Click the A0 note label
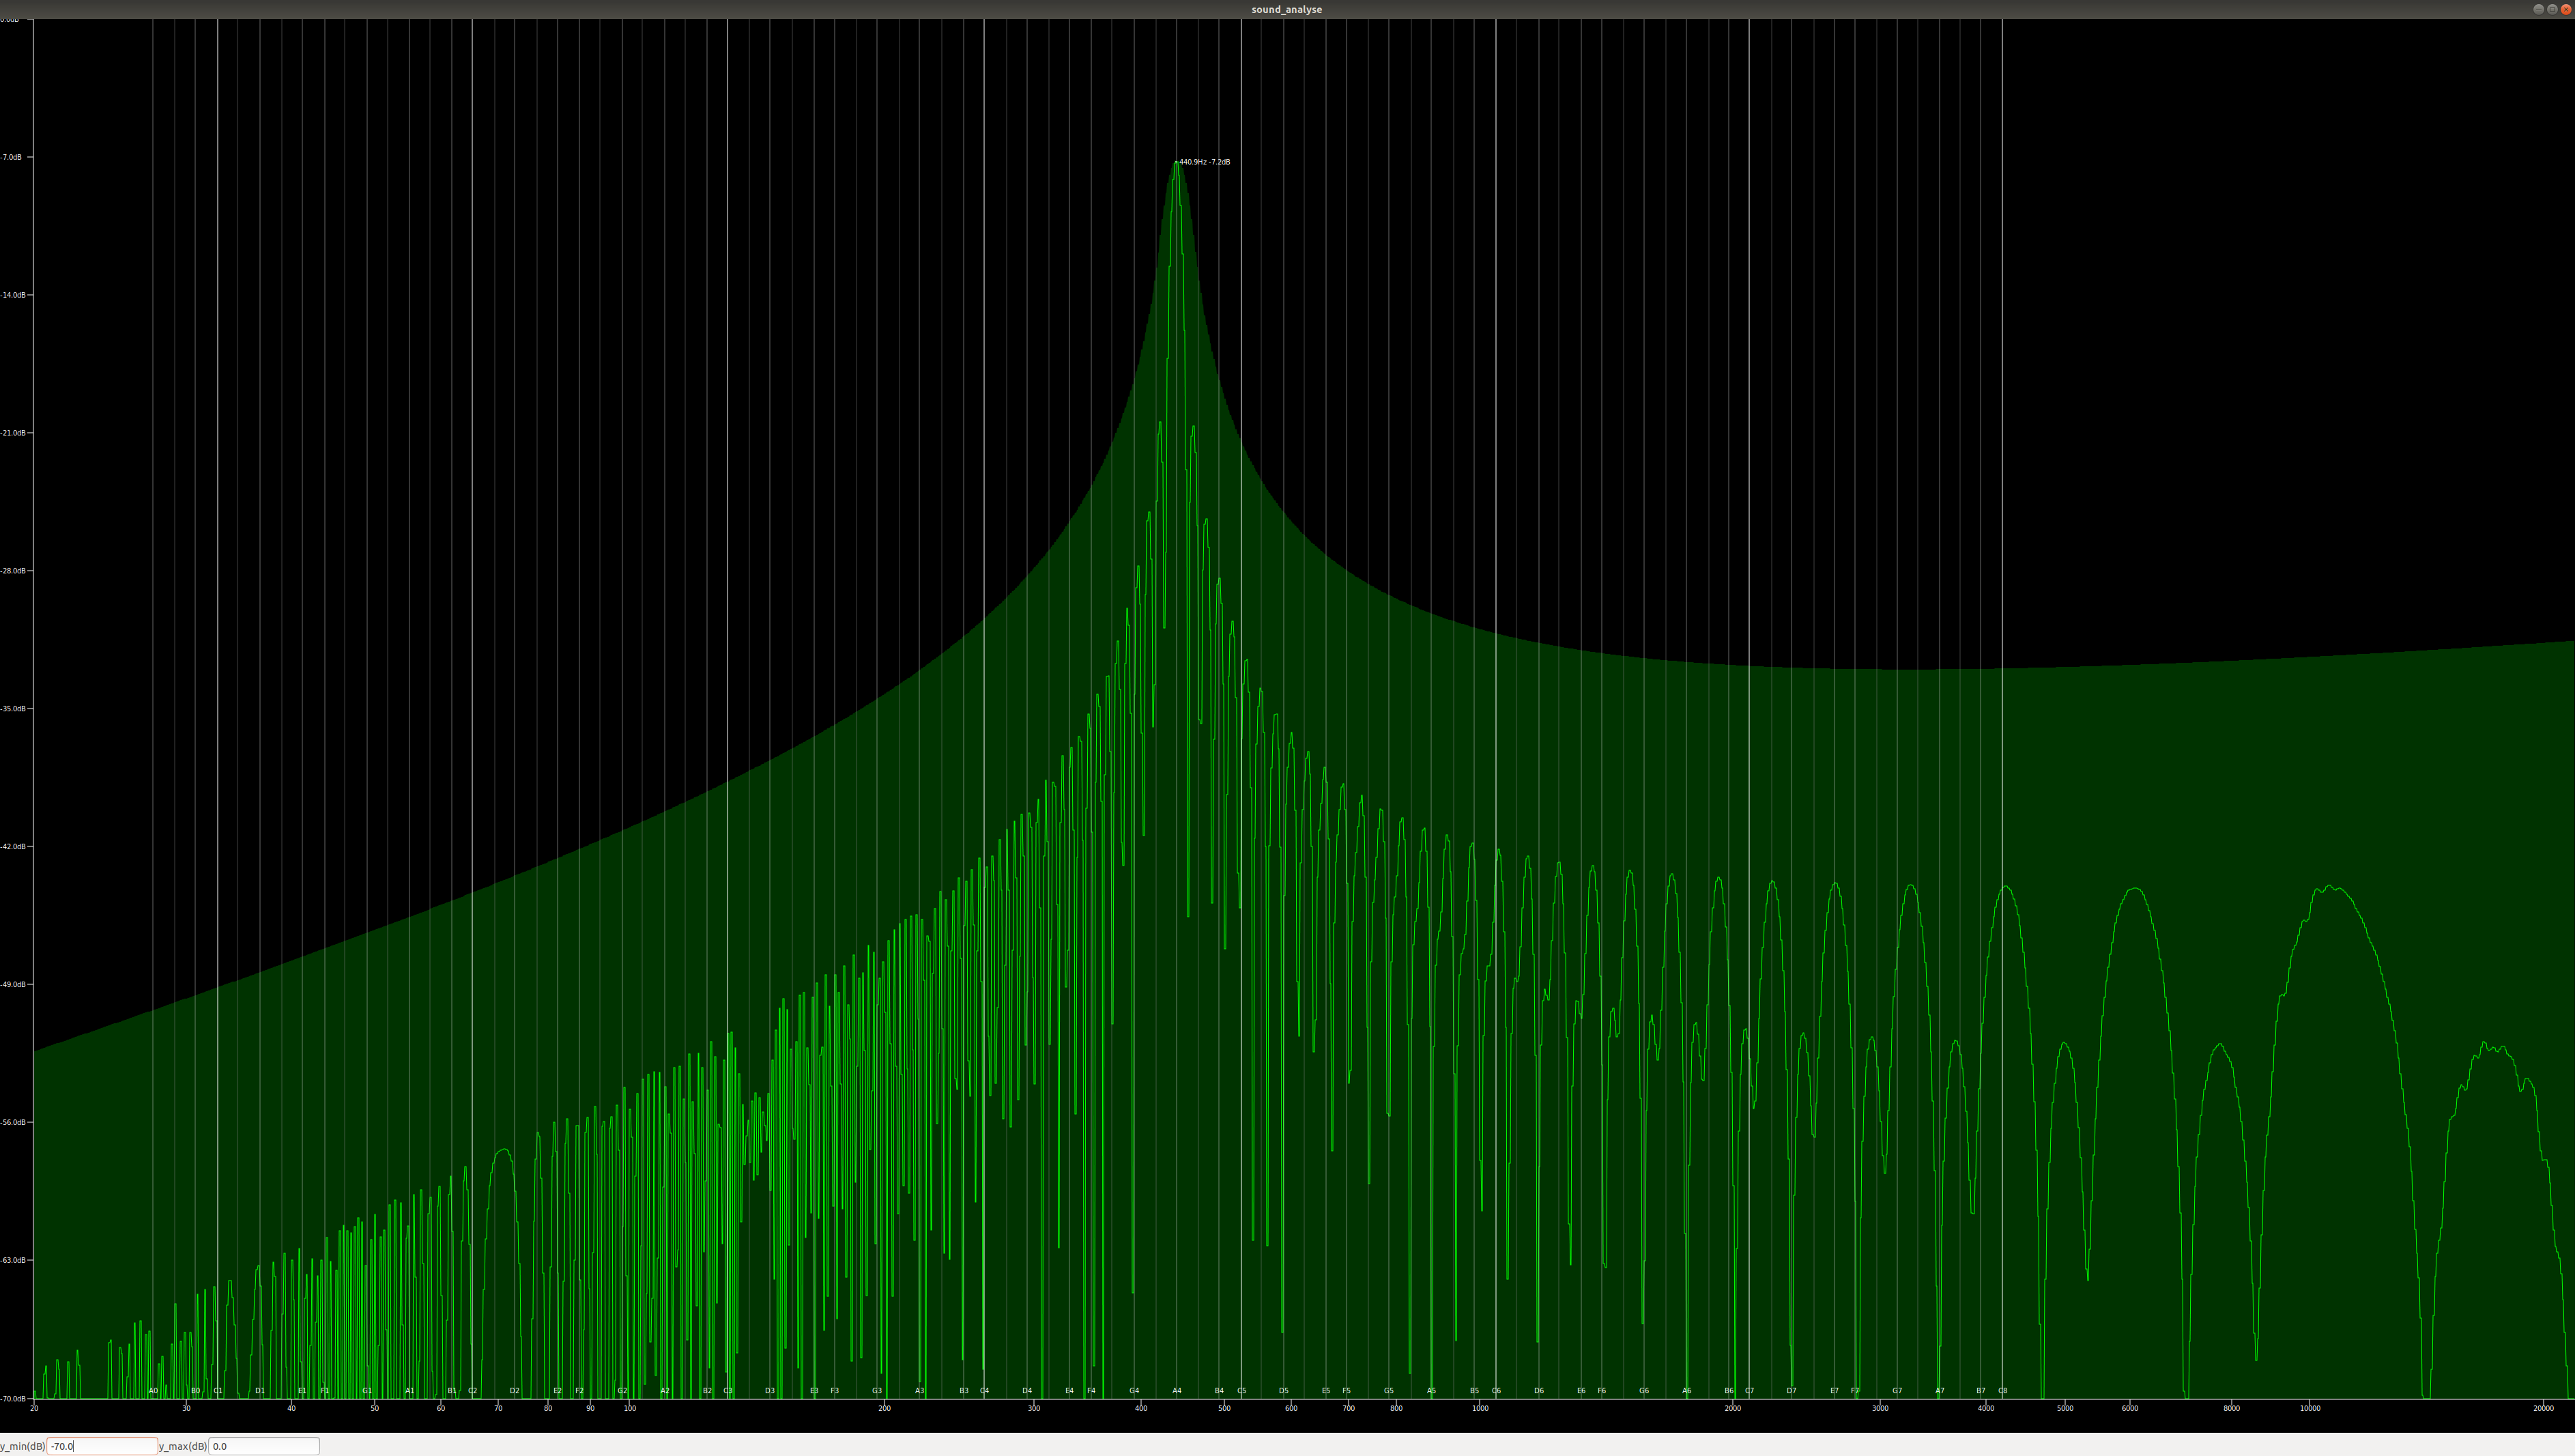 (x=153, y=1391)
